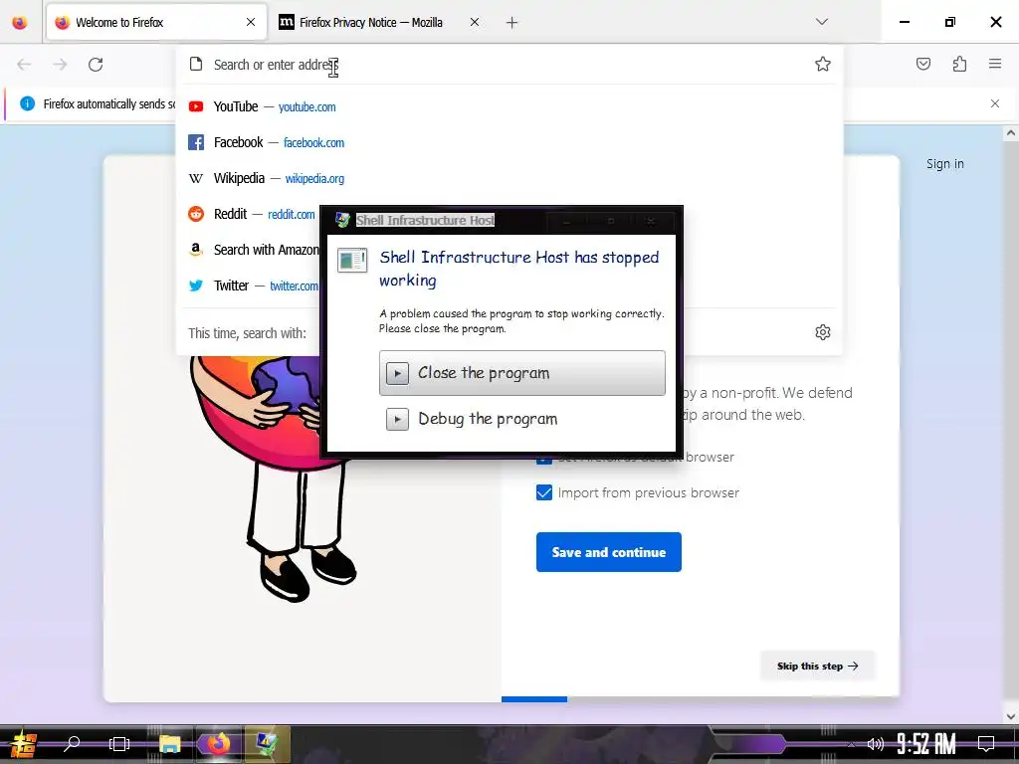
Task: Toggle Set Firefox as default browser checkbox
Action: (x=544, y=460)
